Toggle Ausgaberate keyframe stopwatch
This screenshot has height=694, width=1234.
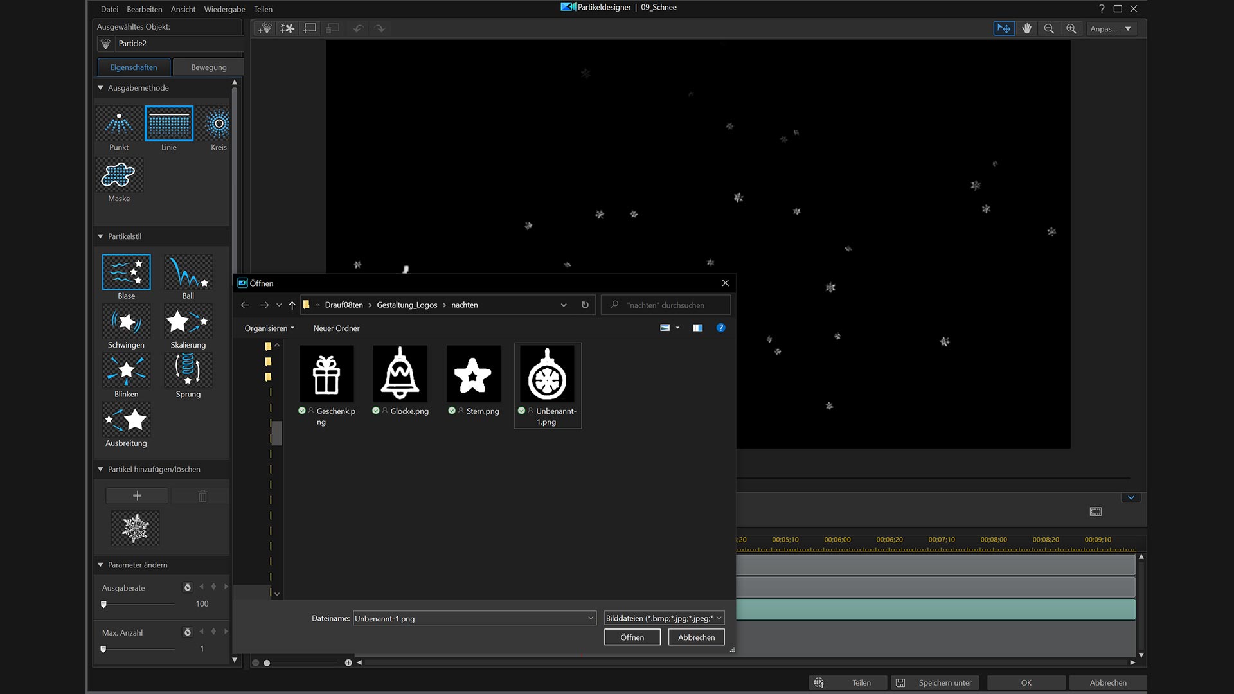[x=187, y=587]
